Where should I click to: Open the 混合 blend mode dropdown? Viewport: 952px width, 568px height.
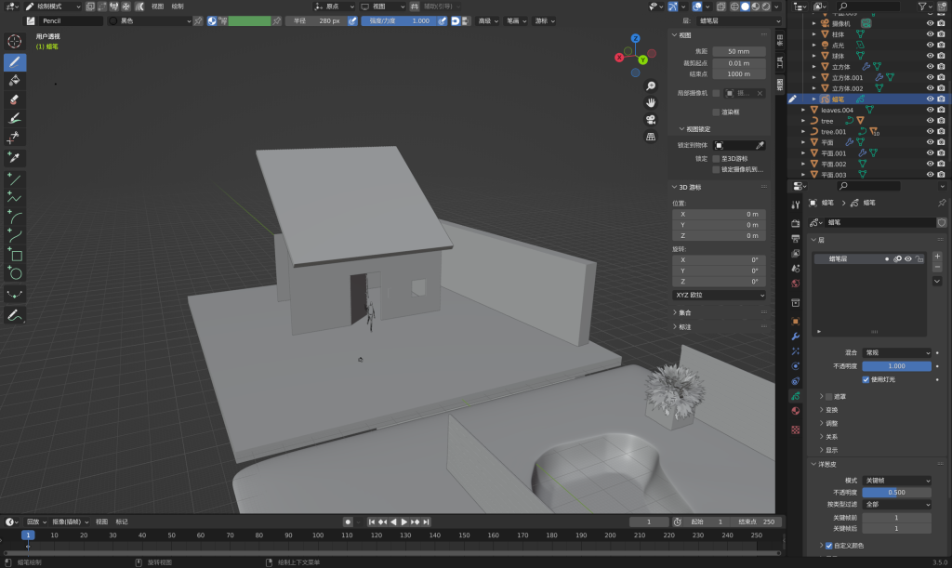[x=896, y=353]
